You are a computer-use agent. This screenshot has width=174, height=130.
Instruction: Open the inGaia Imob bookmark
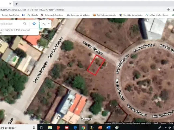(157, 15)
